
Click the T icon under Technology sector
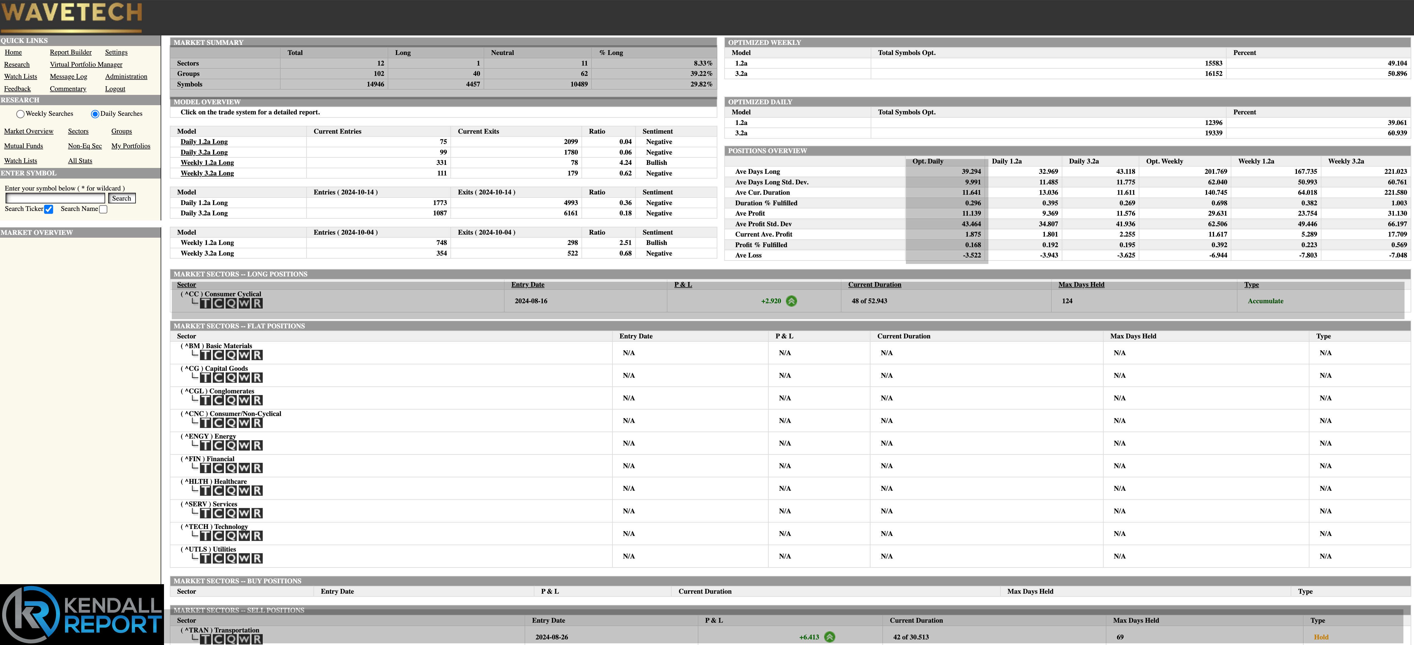205,536
